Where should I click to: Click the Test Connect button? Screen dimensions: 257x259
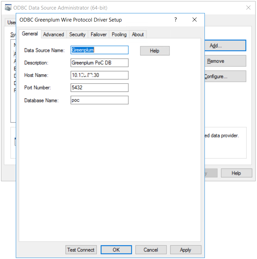81,250
